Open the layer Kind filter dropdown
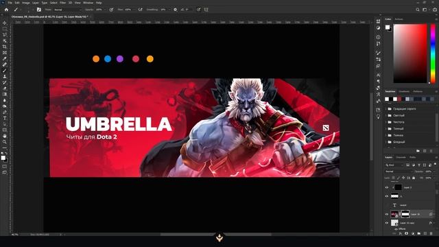The image size is (439, 247). (394, 165)
